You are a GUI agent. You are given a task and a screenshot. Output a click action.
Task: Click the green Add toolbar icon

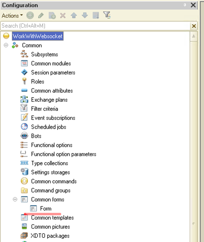coord(30,15)
